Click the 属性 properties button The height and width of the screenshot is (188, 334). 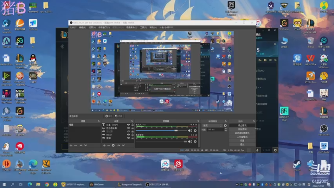109,116
